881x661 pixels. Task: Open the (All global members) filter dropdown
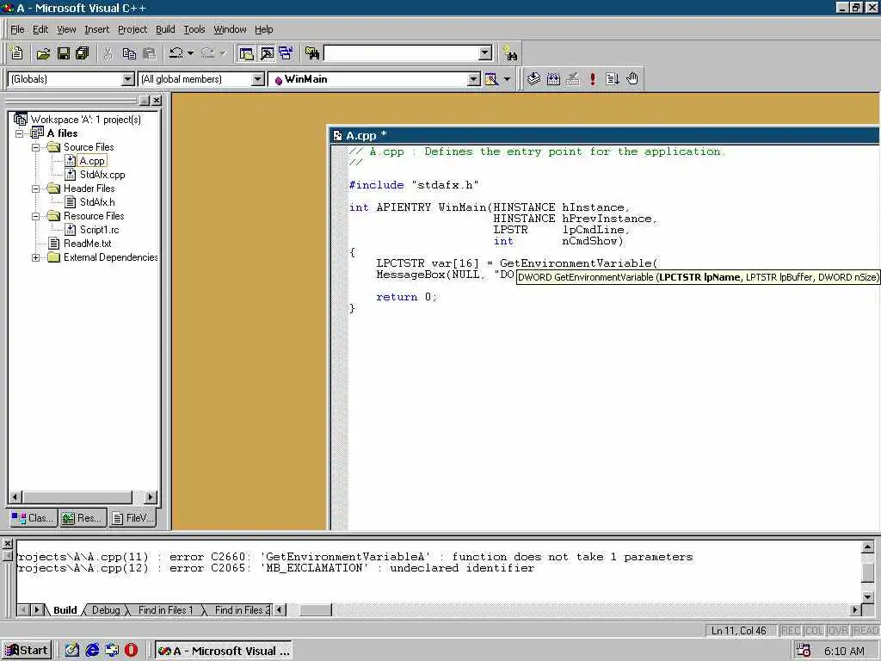[x=258, y=79]
